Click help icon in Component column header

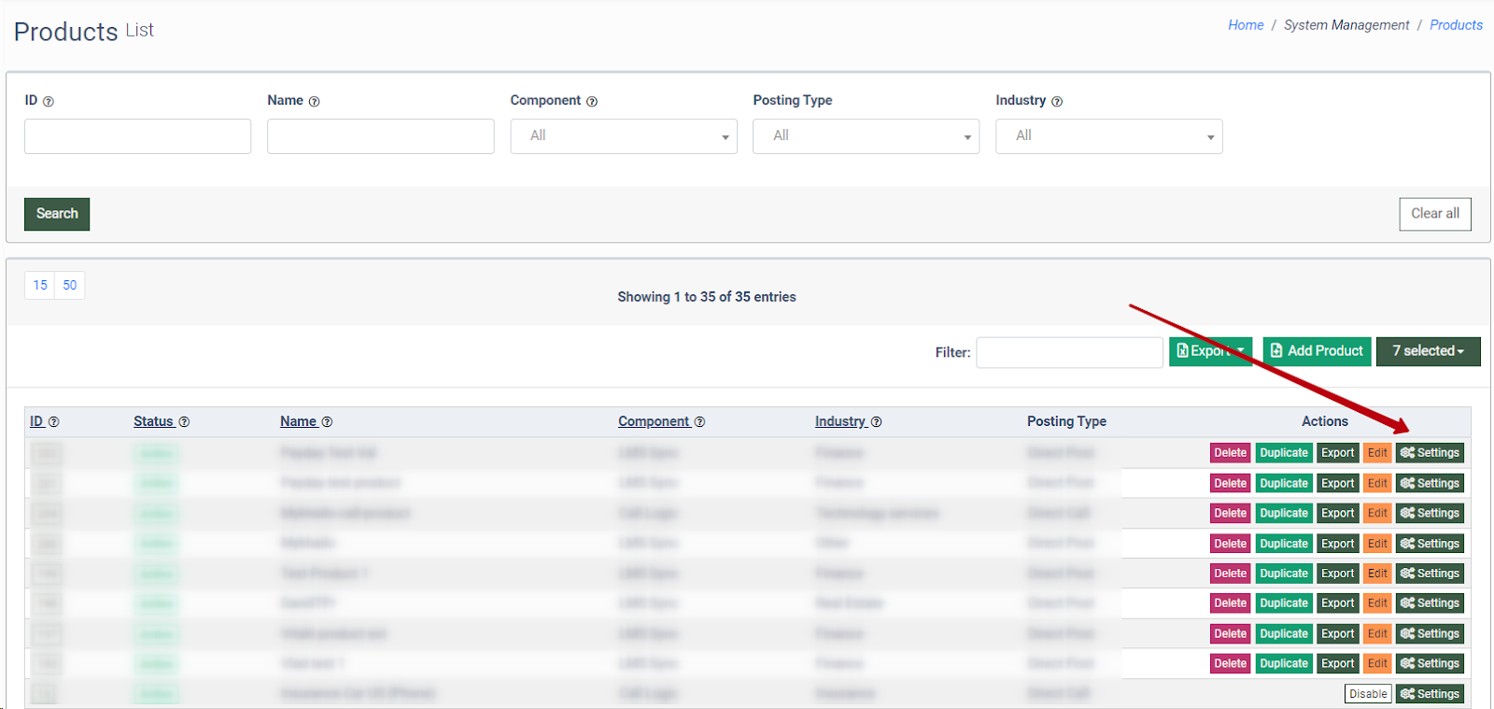point(699,422)
